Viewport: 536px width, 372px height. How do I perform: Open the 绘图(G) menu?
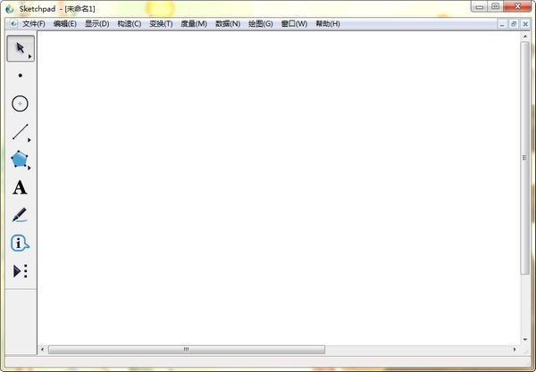[x=259, y=23]
